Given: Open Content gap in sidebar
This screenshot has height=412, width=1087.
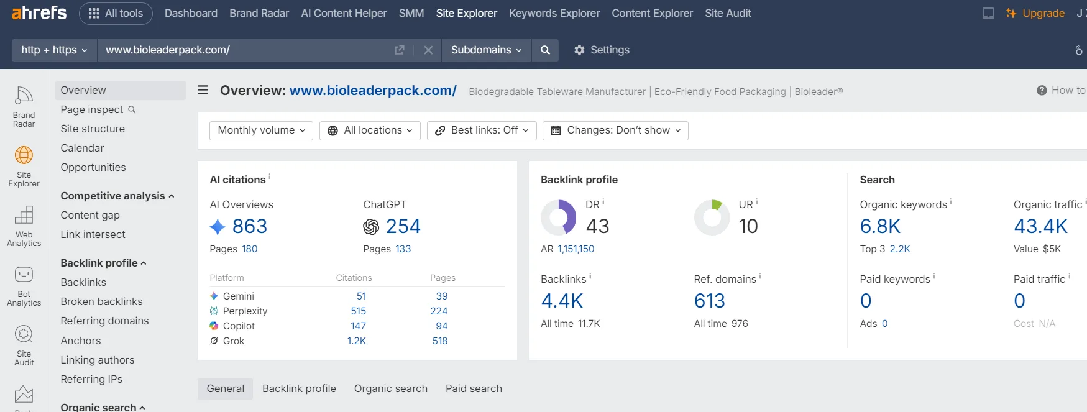Looking at the screenshot, I should coord(90,215).
